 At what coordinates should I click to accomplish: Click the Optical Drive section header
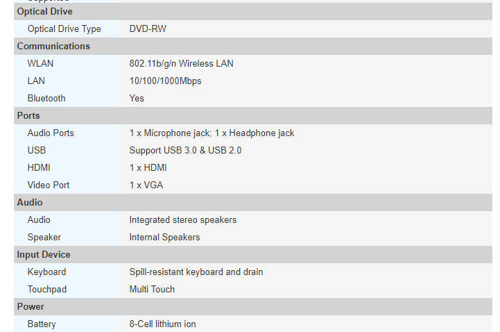tap(44, 12)
